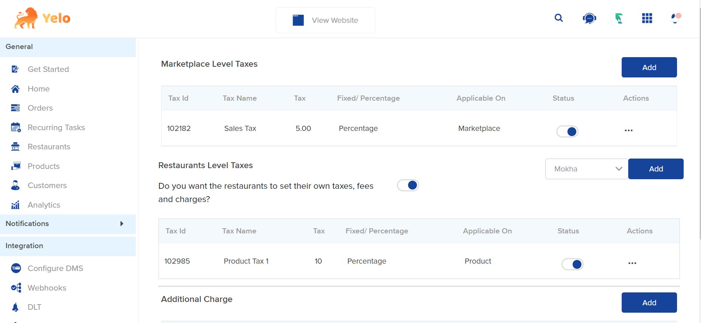Go to Orders in sidebar

point(40,108)
